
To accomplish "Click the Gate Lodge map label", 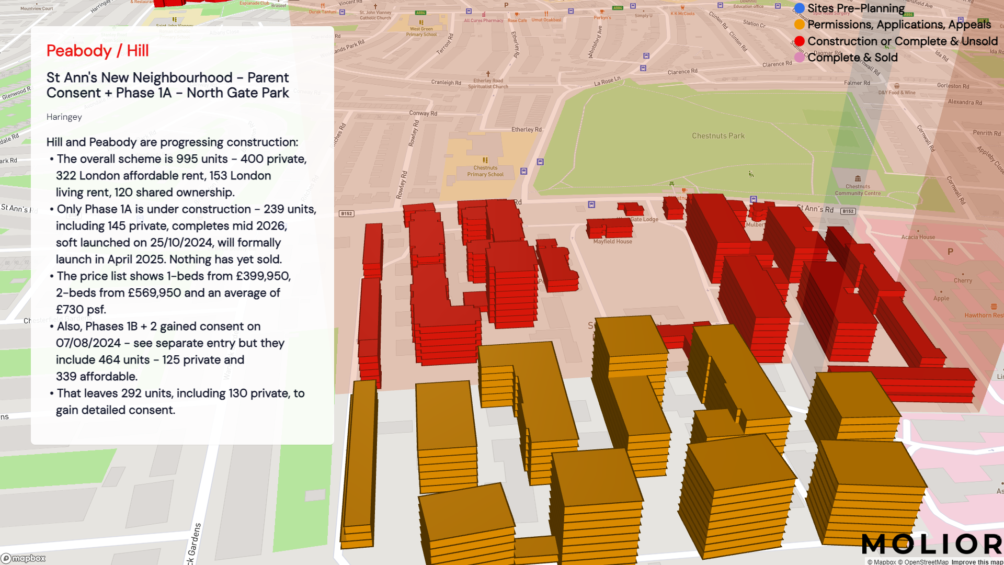I will point(644,220).
